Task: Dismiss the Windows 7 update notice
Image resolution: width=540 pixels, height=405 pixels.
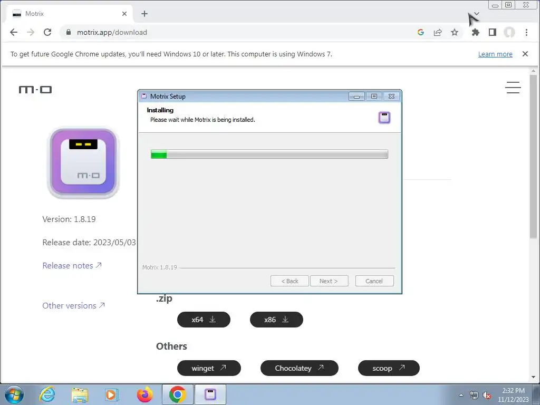Action: click(525, 54)
